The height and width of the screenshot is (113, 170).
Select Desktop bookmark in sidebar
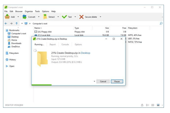pyautogui.click(x=15, y=37)
